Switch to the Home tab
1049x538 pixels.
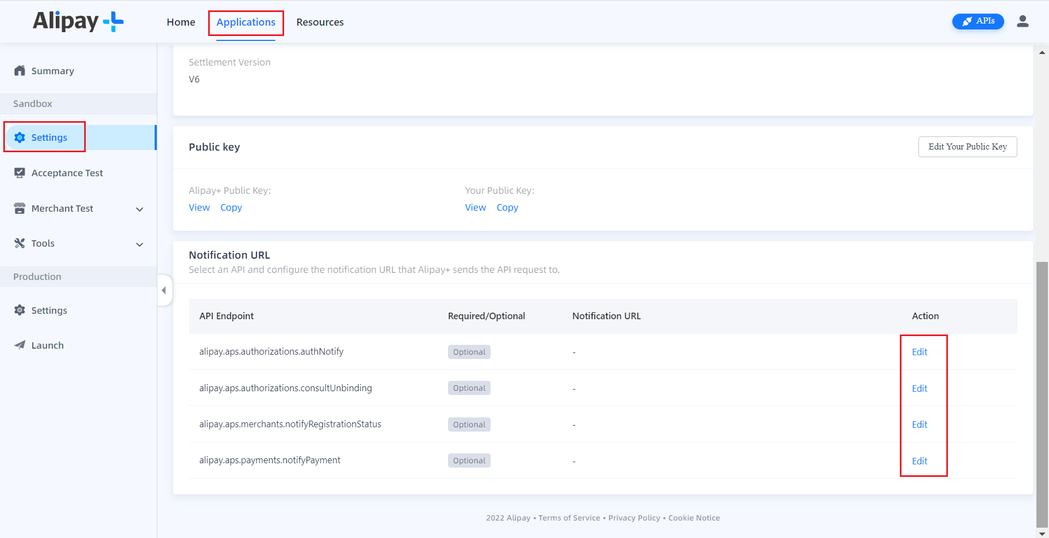181,22
